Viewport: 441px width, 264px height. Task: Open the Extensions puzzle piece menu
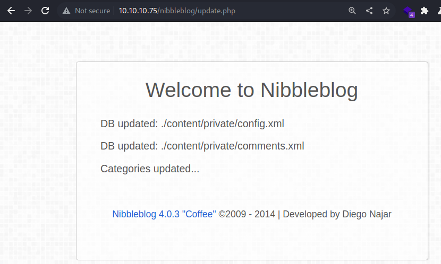point(425,11)
